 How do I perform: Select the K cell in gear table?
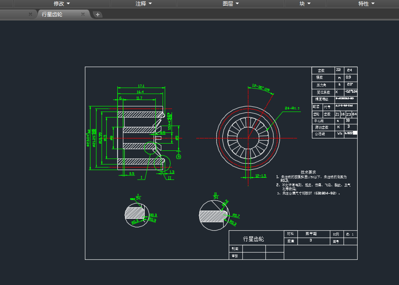[x=339, y=127]
